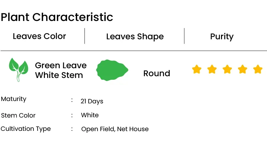Click the 21 Days value
This screenshot has height=145, width=267.
pos(92,101)
